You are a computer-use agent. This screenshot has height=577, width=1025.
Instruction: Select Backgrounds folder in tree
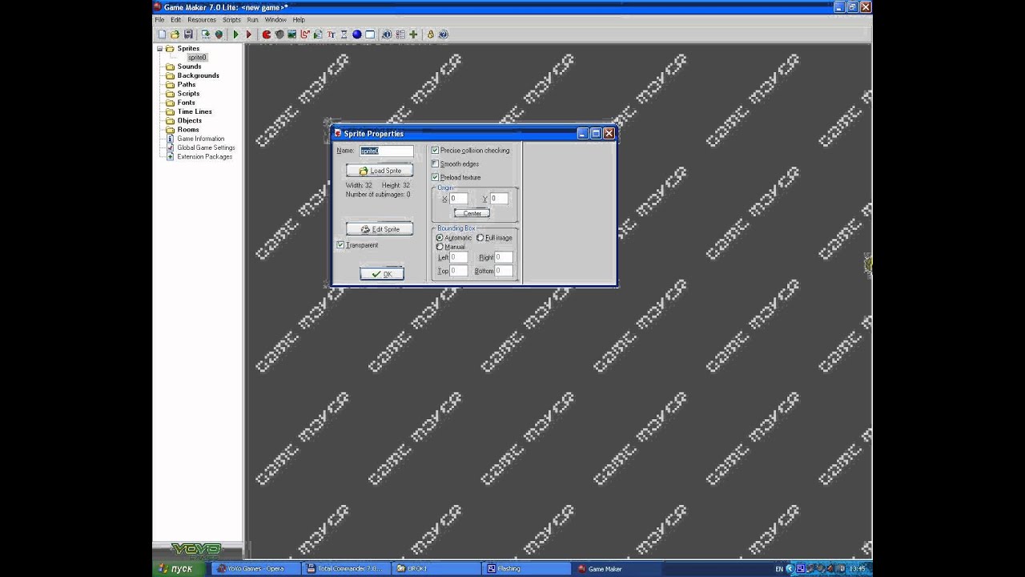(198, 75)
